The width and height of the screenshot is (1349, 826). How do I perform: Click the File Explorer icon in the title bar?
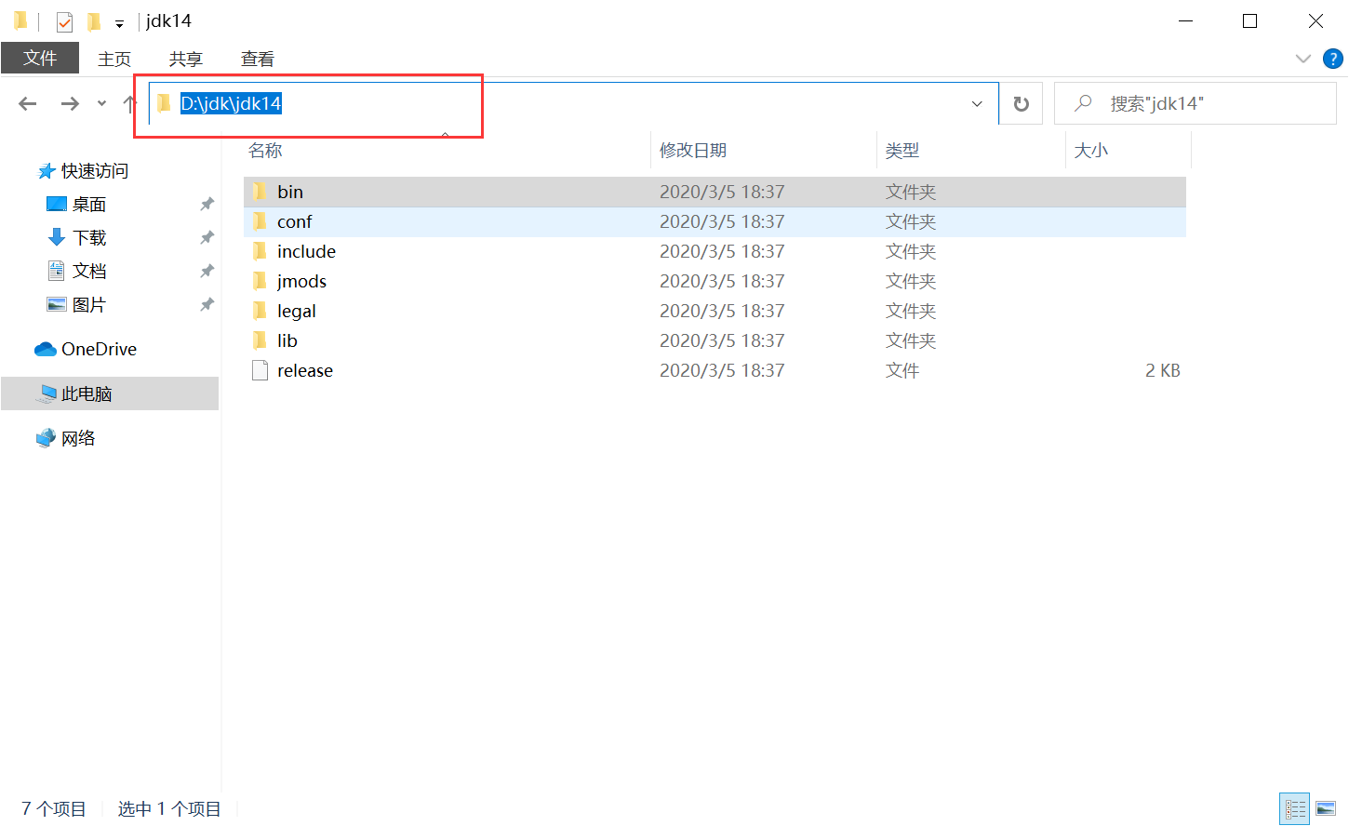tap(20, 20)
